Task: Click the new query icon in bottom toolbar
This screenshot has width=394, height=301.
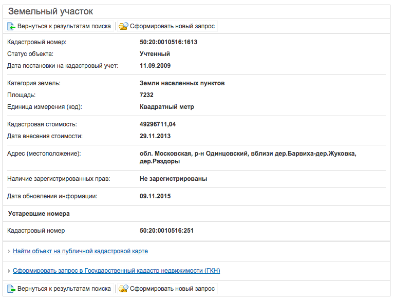Action: [x=123, y=289]
